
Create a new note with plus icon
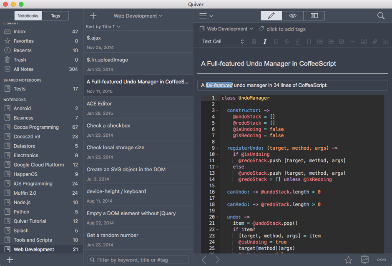[93, 16]
